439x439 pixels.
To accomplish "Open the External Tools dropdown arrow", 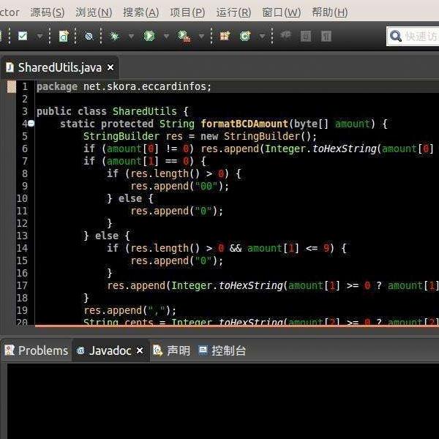I will pyautogui.click(x=201, y=36).
